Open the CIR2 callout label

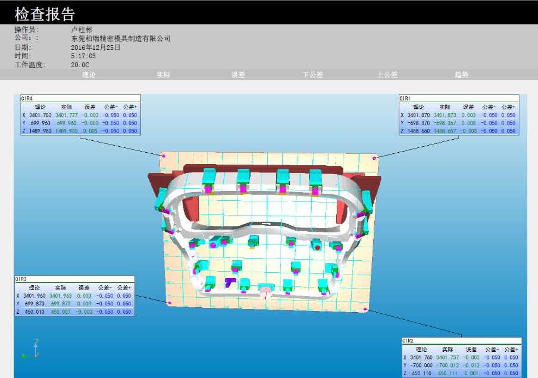pos(408,341)
